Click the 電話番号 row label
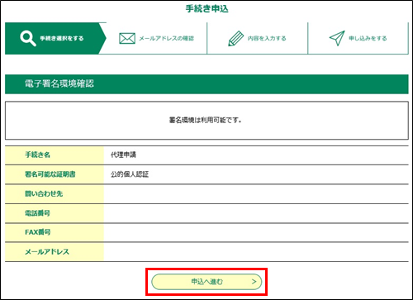The image size is (413, 300). pyautogui.click(x=38, y=213)
